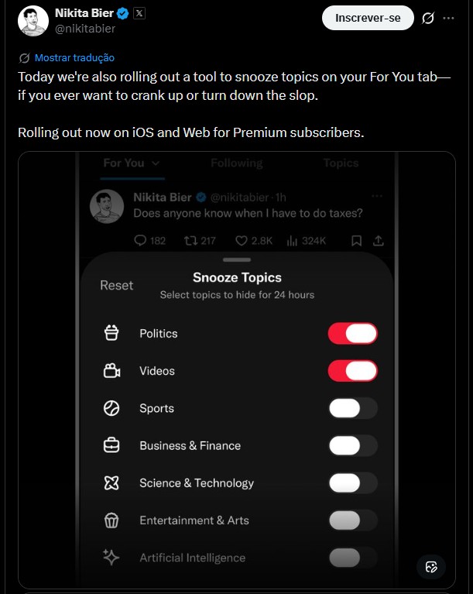
Task: Toggle Business & Finance snooze switch
Action: tap(353, 445)
